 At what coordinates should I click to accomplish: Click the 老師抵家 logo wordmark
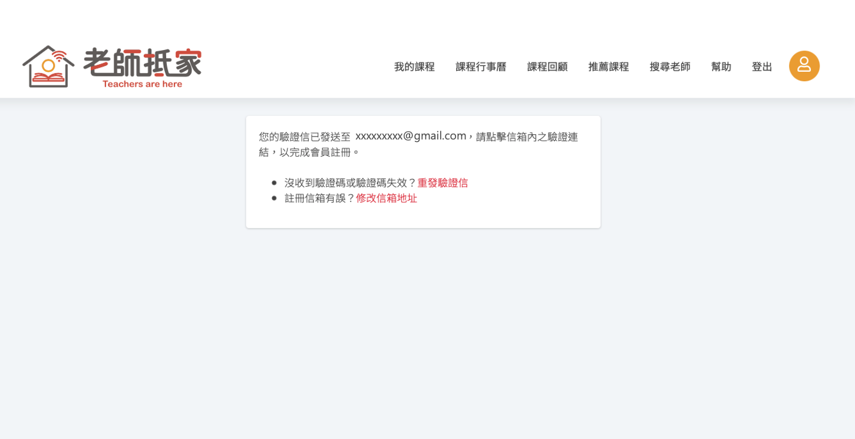(x=143, y=62)
